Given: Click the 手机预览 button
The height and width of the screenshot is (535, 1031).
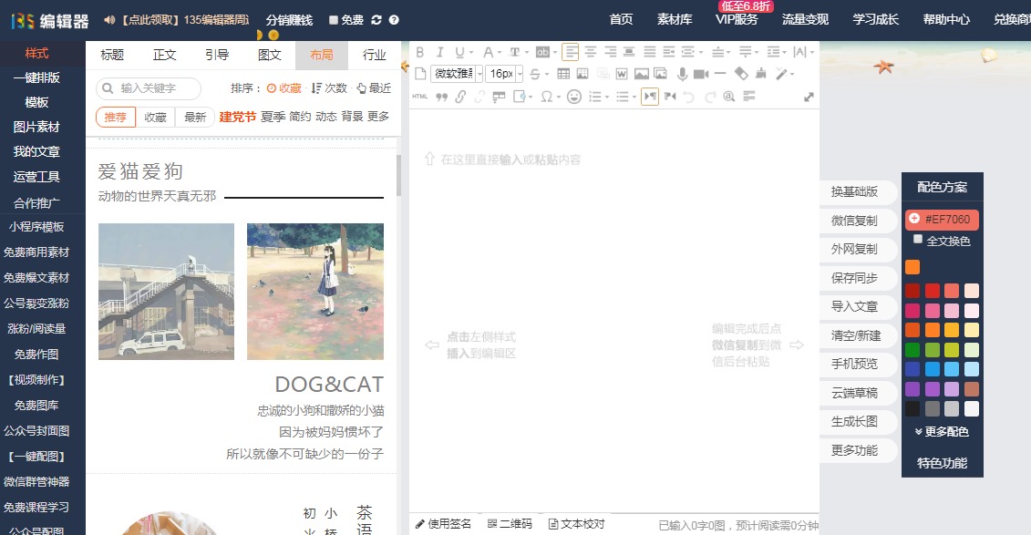Looking at the screenshot, I should coord(854,364).
